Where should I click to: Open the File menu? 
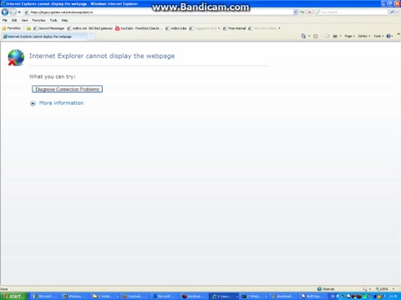pyautogui.click(x=5, y=20)
